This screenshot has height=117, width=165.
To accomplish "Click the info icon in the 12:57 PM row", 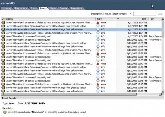I will click(98, 40).
